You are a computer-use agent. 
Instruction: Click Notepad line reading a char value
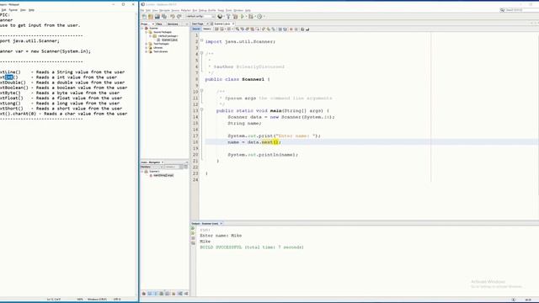(x=64, y=114)
